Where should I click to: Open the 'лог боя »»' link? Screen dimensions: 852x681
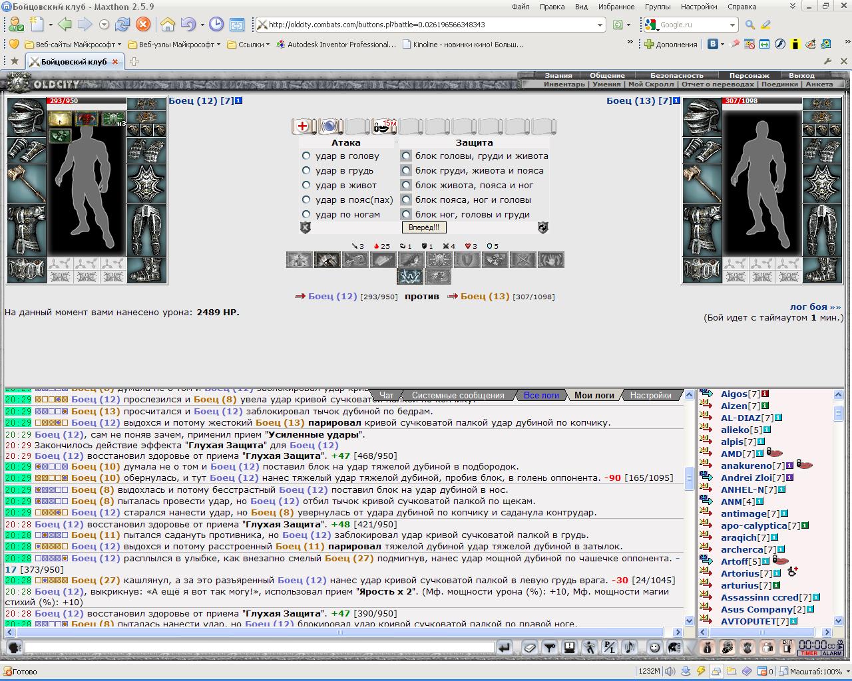815,307
